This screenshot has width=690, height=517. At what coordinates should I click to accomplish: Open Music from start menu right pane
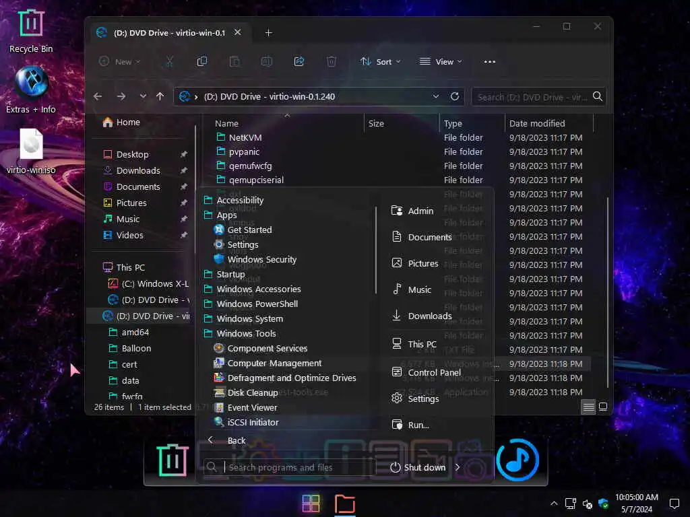click(411, 289)
